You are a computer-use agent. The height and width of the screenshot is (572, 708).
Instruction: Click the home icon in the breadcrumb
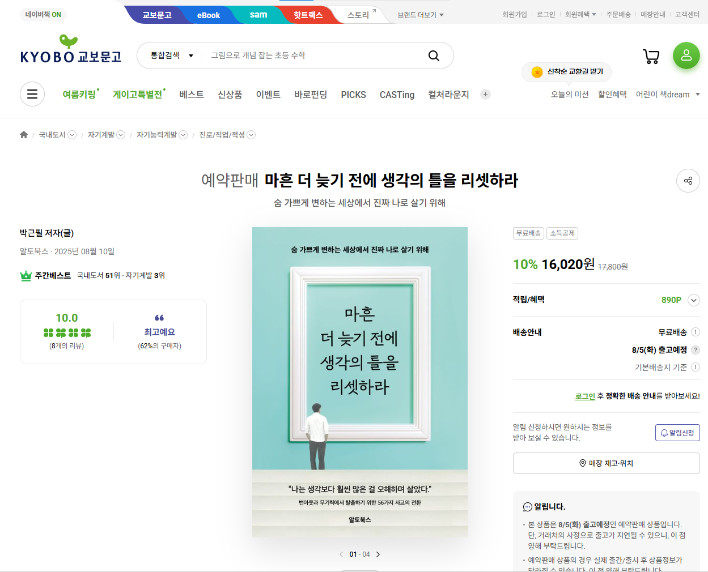tap(23, 134)
